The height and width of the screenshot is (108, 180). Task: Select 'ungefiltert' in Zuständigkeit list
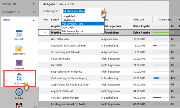pyautogui.click(x=69, y=16)
